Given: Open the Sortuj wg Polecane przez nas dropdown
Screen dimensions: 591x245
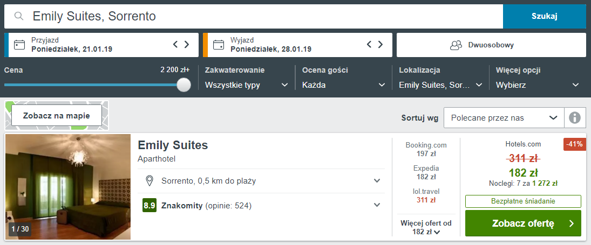Looking at the screenshot, I should [x=504, y=117].
